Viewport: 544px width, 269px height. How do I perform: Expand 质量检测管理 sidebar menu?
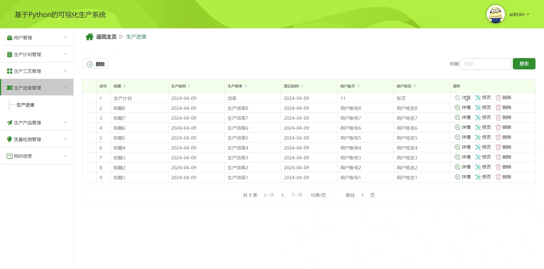(x=37, y=139)
